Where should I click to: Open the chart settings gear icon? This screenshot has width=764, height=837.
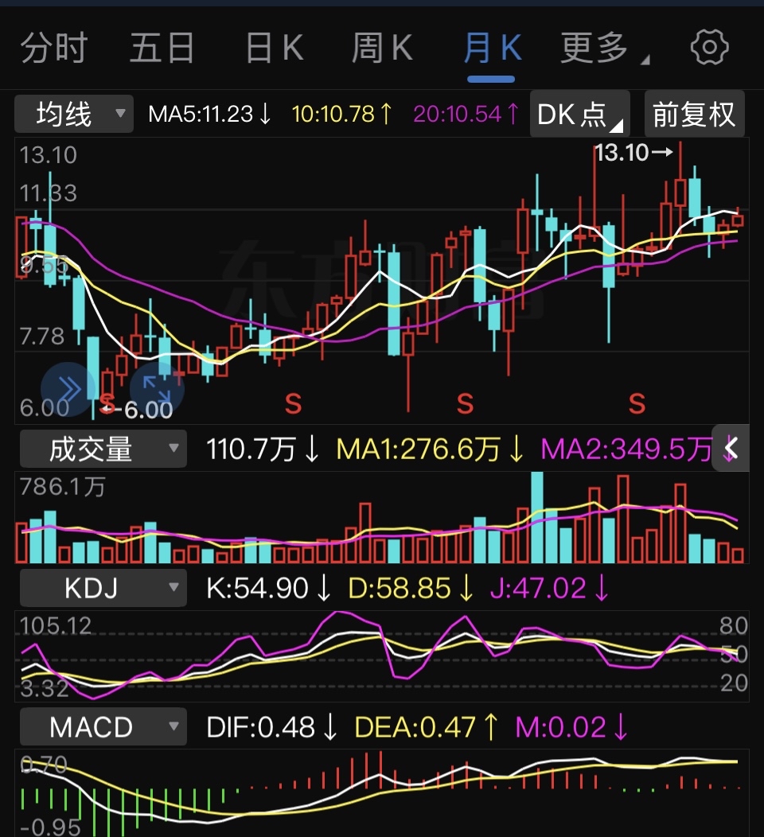coord(709,47)
